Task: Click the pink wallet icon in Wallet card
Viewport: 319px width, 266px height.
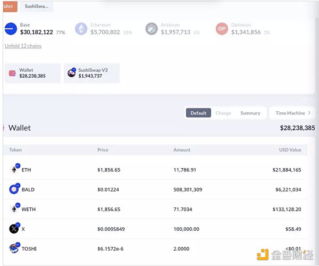Action: click(x=12, y=73)
